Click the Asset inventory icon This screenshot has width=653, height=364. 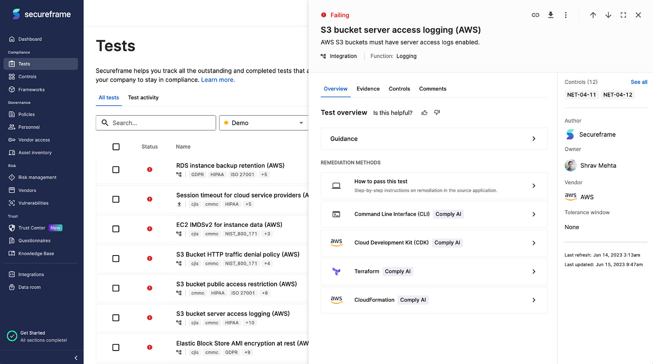pos(12,152)
